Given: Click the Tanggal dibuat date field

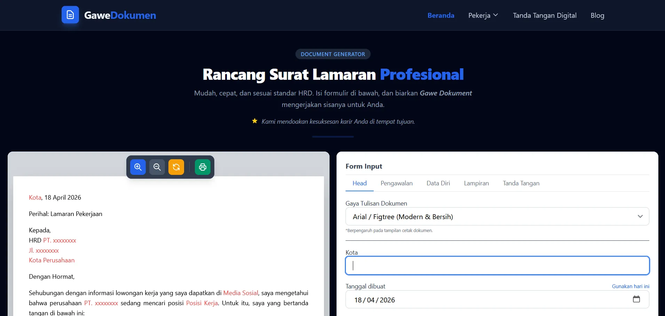Looking at the screenshot, I should click(487, 300).
